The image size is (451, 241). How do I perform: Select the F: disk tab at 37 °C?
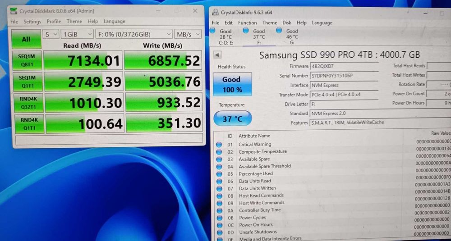coord(258,36)
